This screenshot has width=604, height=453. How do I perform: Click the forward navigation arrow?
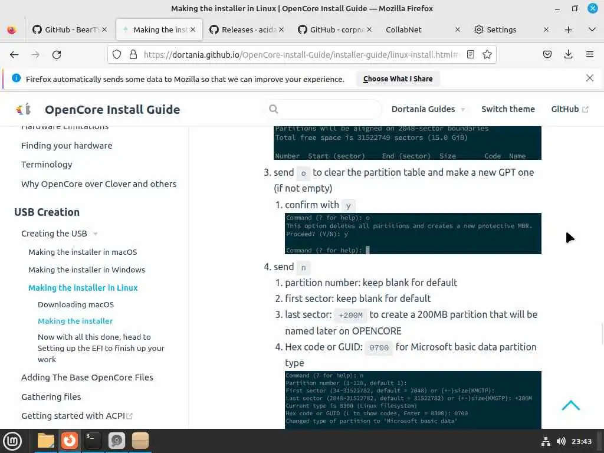click(35, 55)
